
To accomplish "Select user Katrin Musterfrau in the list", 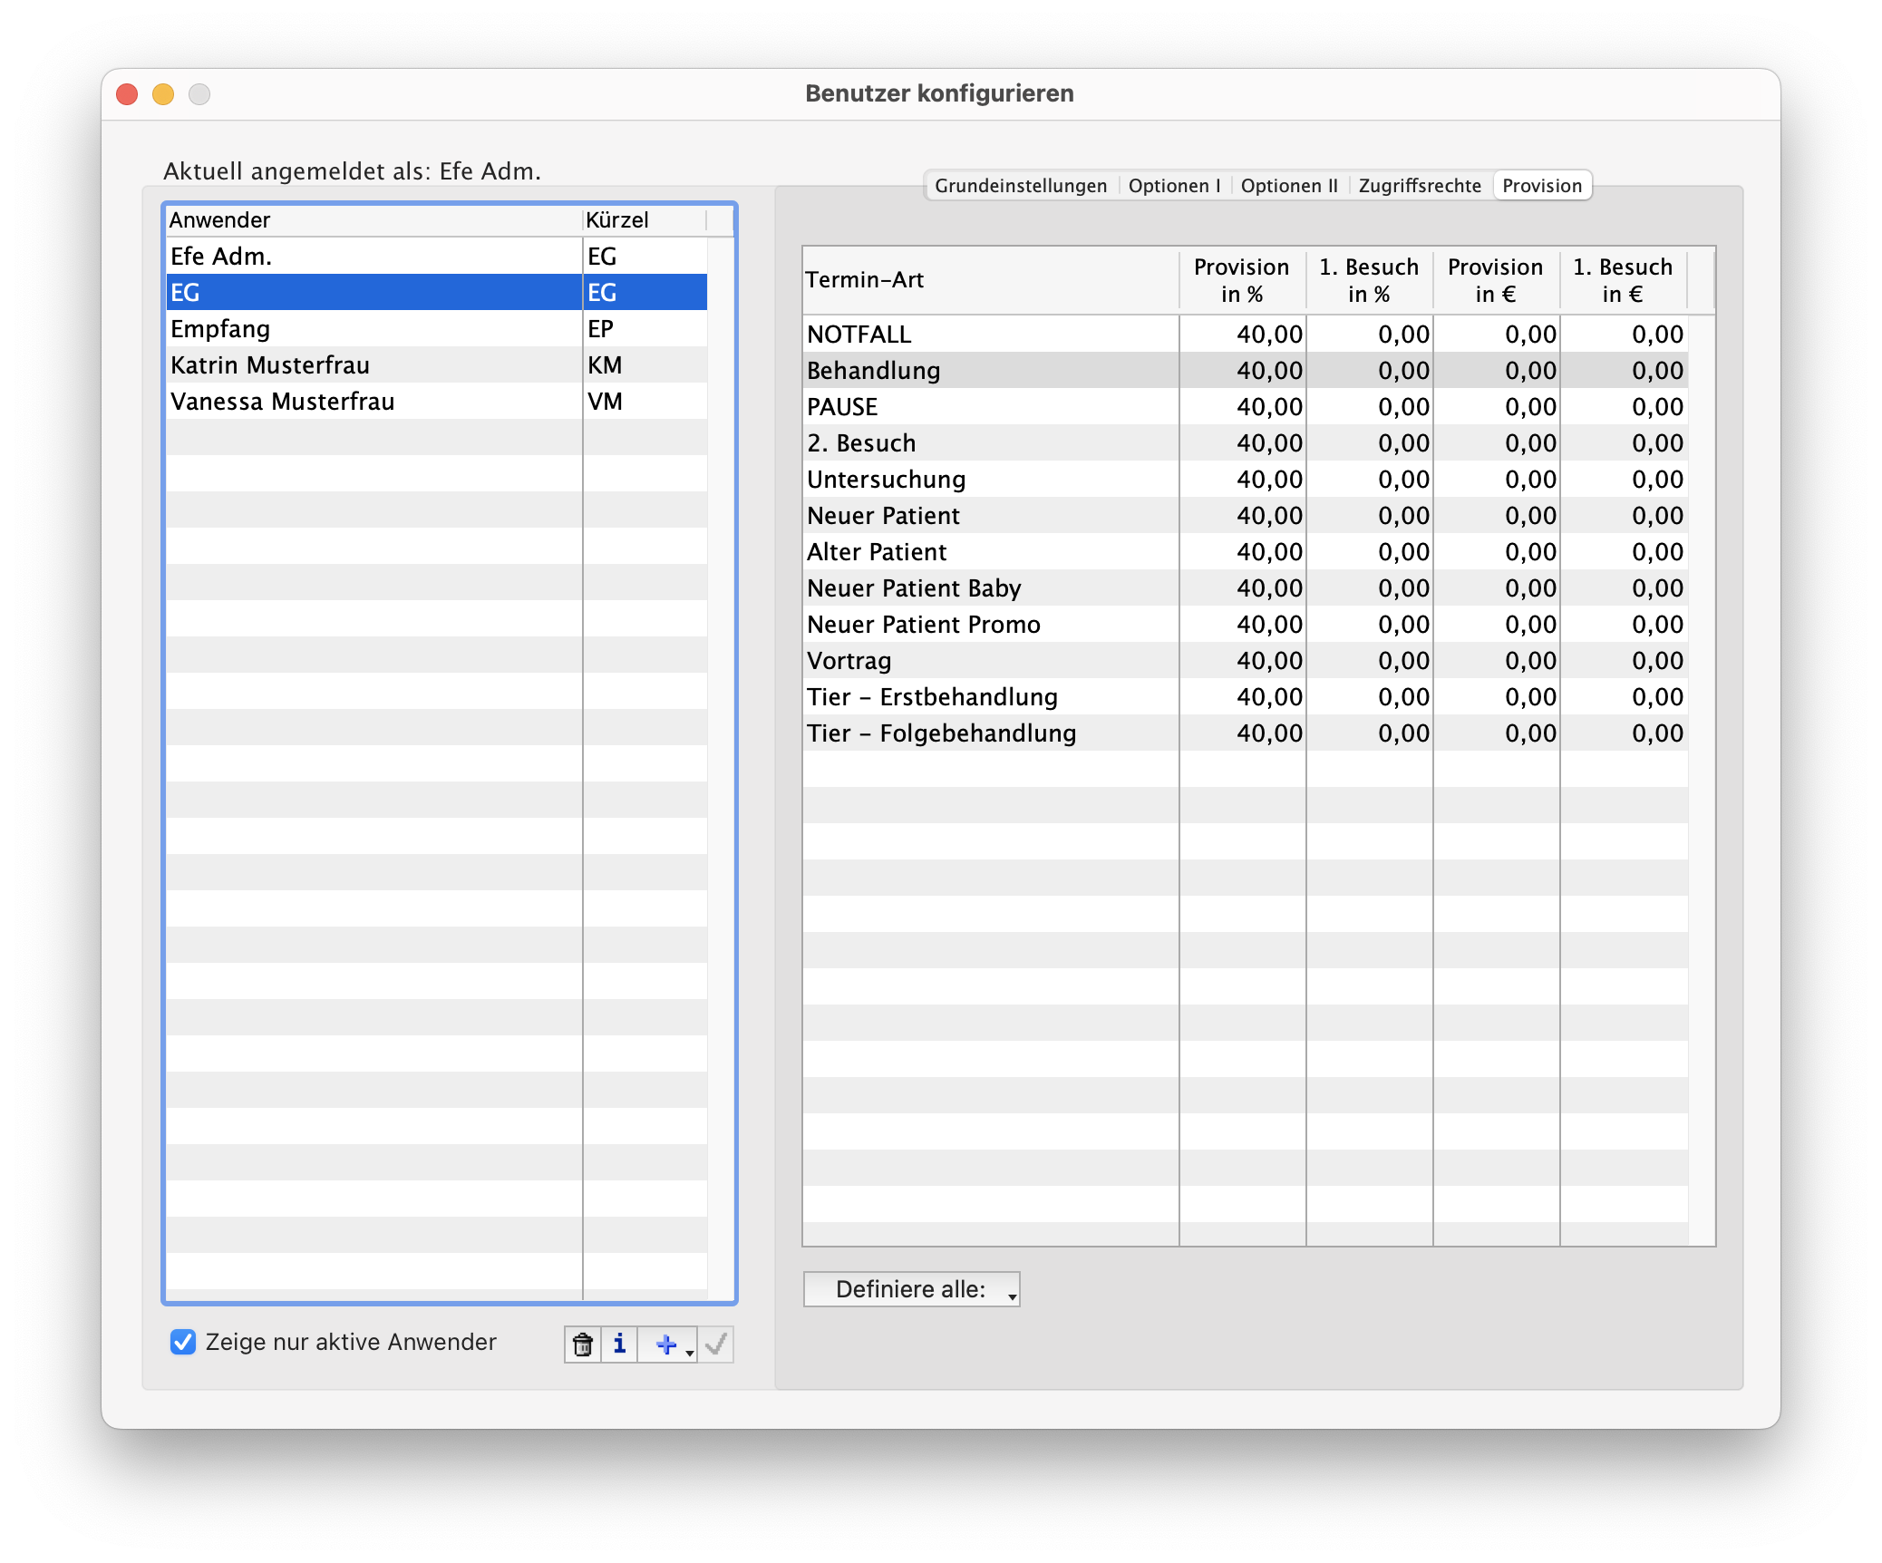I will (270, 365).
